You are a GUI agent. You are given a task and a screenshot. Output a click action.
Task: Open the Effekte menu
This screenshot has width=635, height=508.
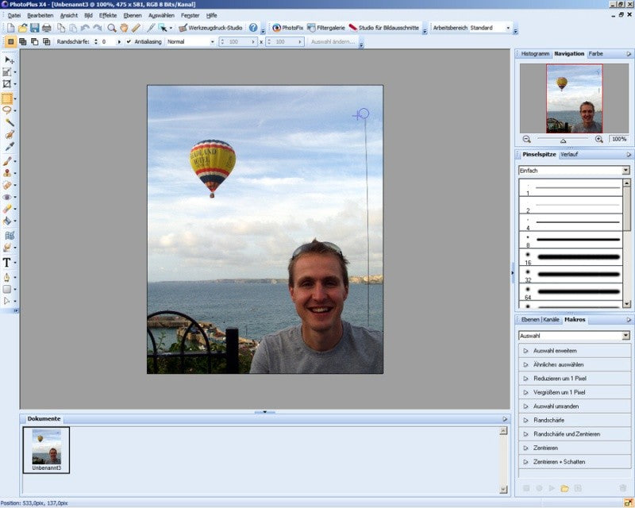[108, 15]
